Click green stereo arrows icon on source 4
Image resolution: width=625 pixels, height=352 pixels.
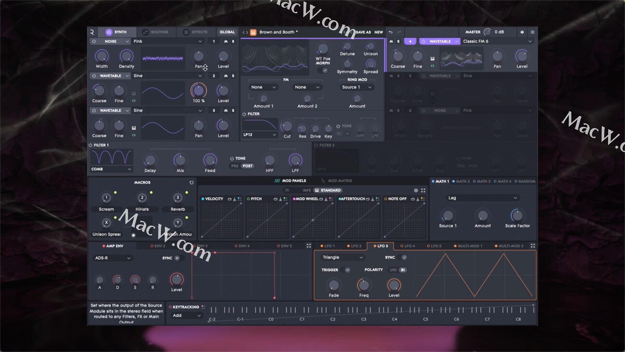tap(432, 66)
